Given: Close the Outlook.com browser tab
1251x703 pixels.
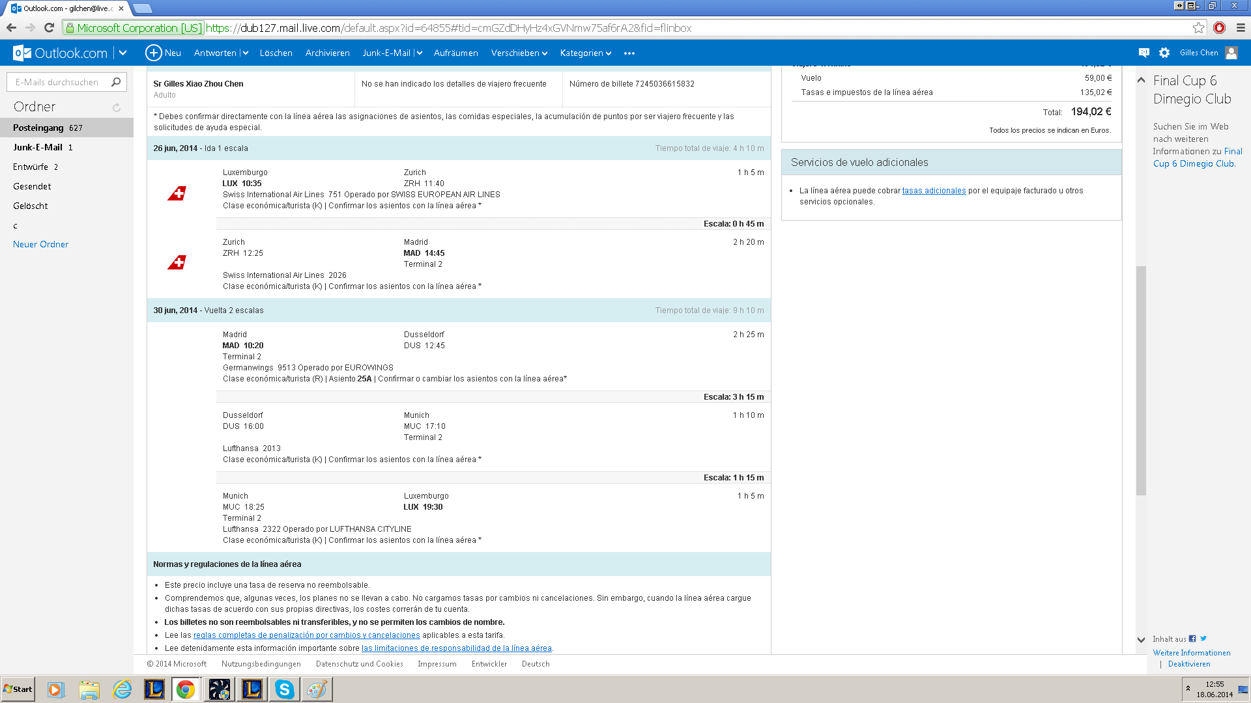Looking at the screenshot, I should tap(121, 8).
